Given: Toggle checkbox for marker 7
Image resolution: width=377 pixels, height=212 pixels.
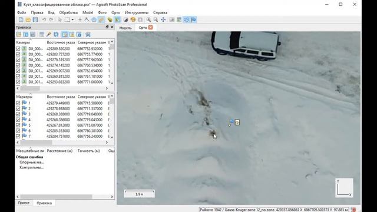Looking at the screenshot, I should [18, 136].
